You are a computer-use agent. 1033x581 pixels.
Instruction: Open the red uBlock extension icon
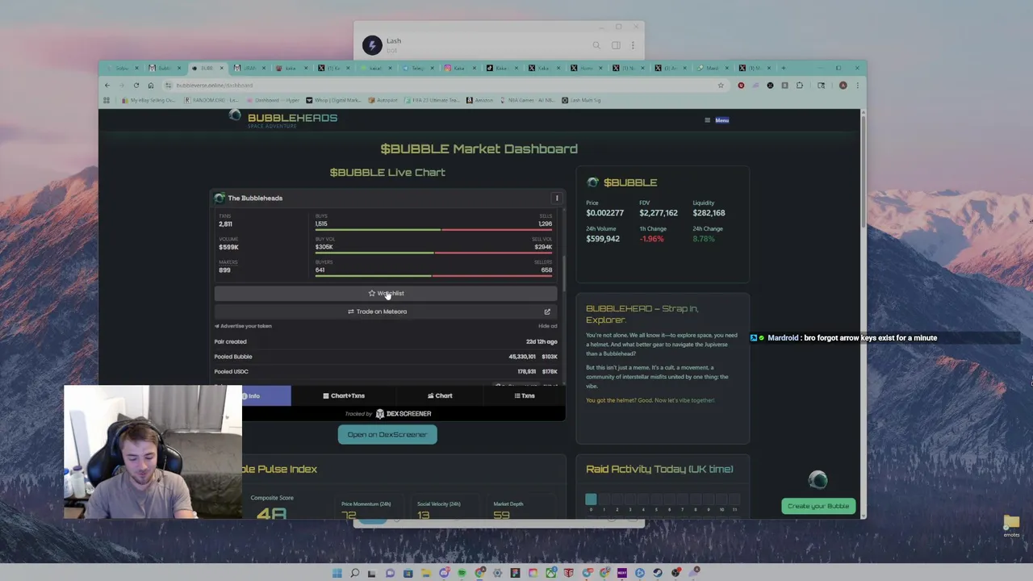point(741,85)
